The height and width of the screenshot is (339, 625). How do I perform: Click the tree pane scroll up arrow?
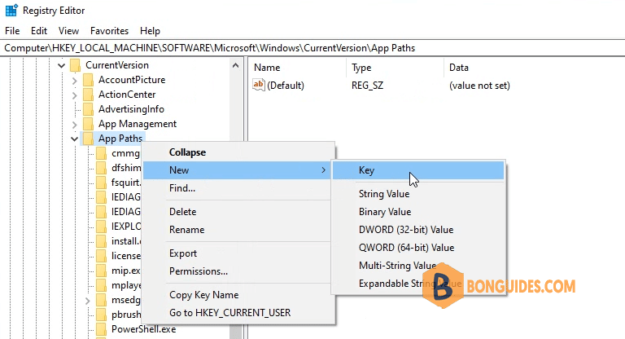235,65
